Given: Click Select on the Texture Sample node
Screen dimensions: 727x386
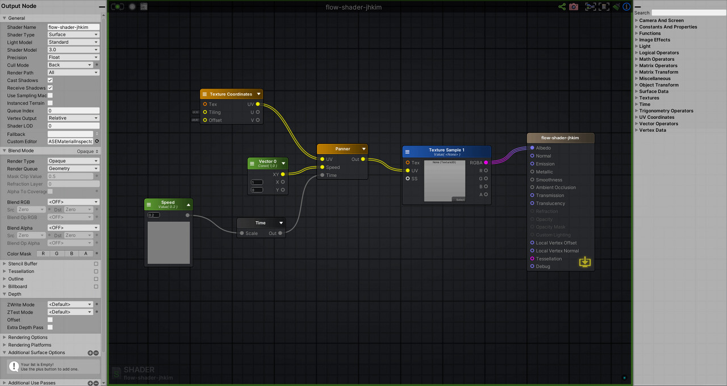Looking at the screenshot, I should pyautogui.click(x=458, y=199).
